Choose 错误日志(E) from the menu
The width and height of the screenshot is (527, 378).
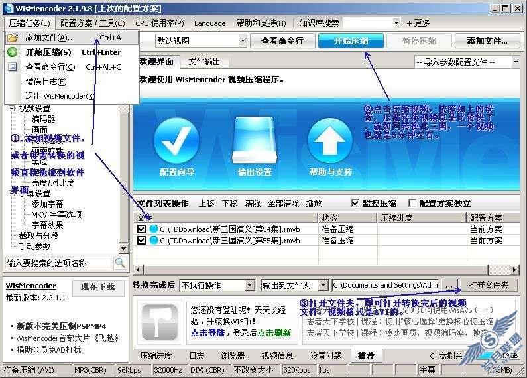click(46, 82)
